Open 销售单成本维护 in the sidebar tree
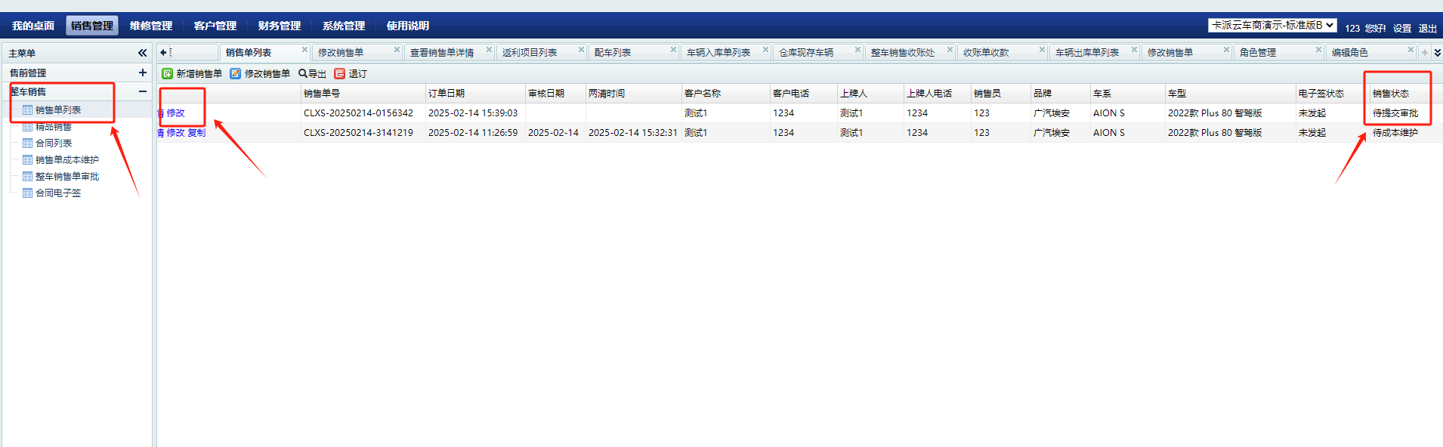Screen dimensions: 1443x447 [66, 160]
